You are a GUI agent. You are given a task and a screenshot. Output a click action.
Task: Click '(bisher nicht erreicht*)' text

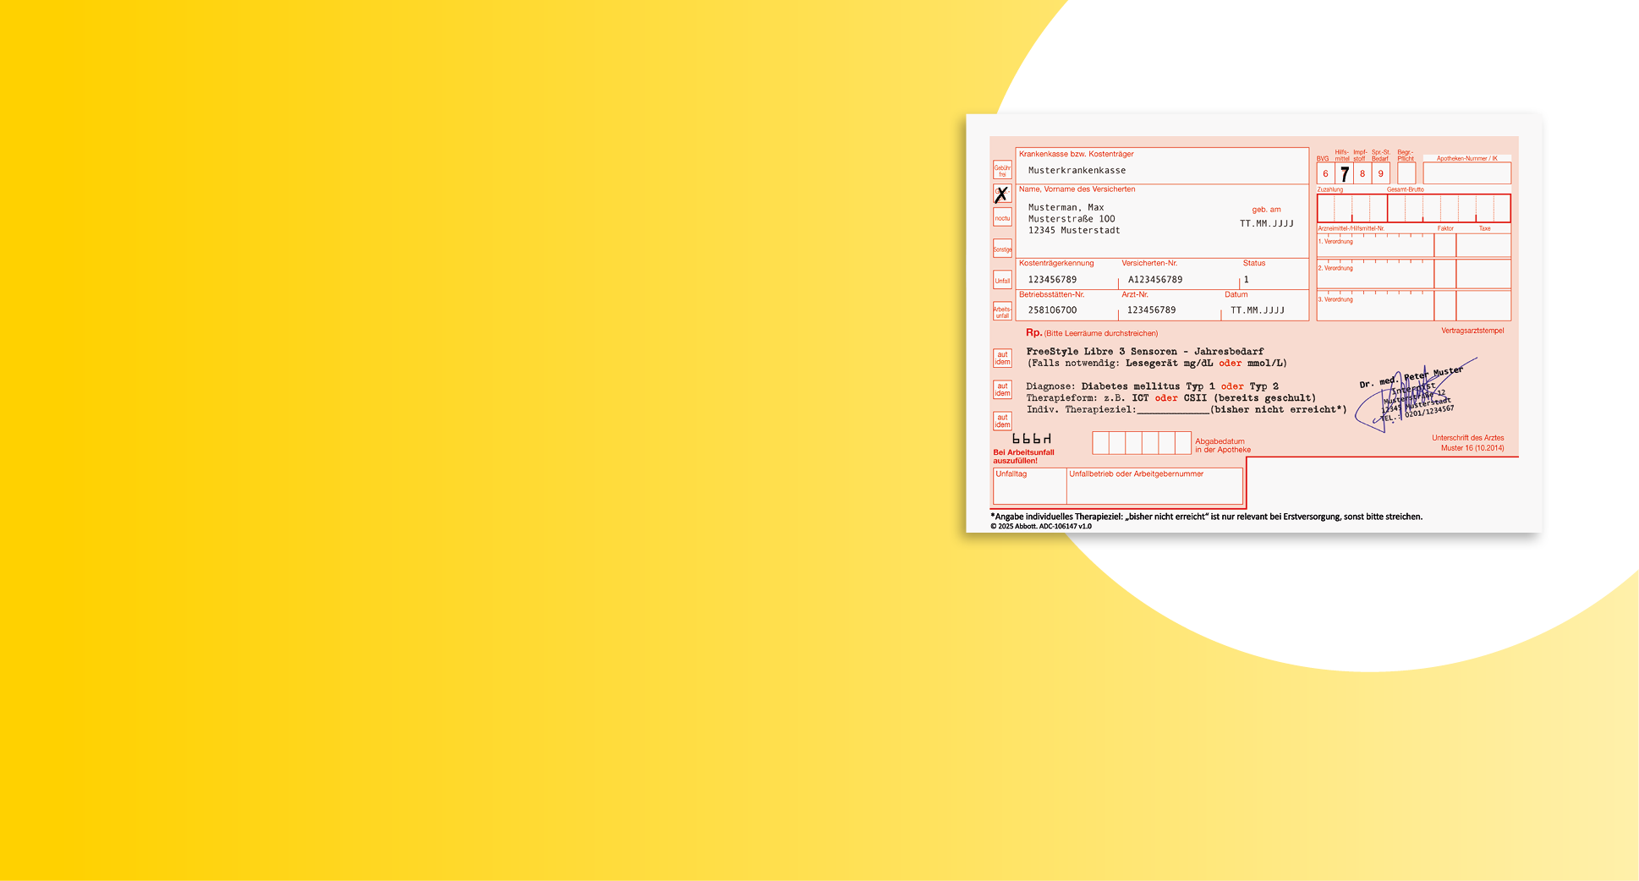1279,410
